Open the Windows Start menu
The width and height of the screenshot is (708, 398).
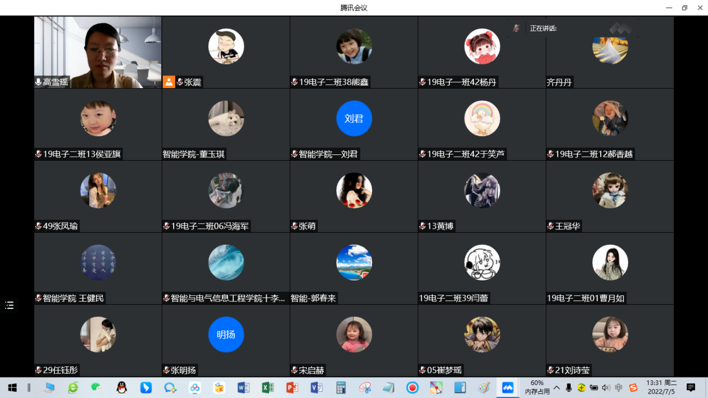point(12,388)
